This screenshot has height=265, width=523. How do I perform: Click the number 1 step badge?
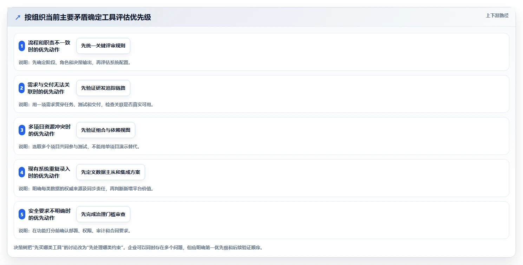pos(22,46)
